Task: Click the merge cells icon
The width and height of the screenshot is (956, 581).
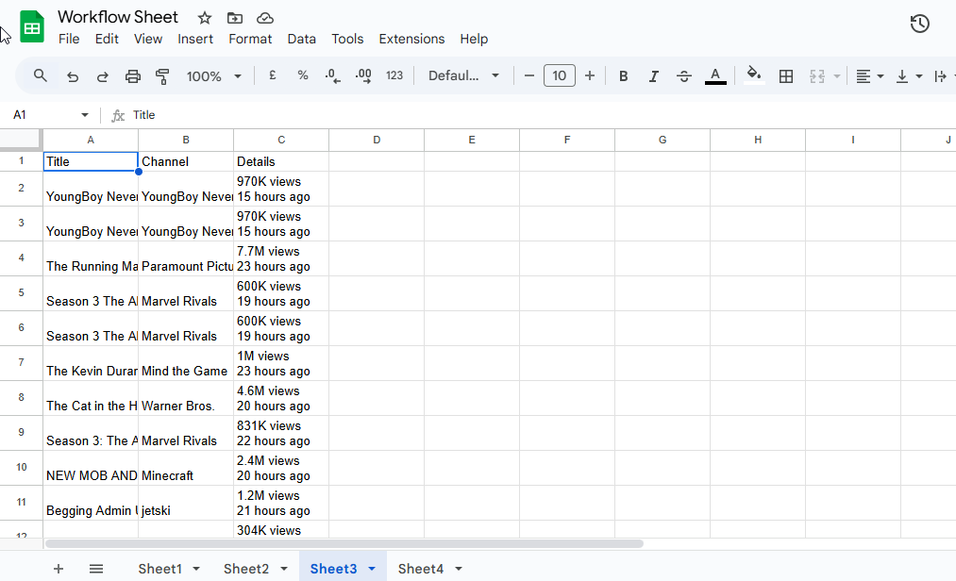Action: tap(817, 76)
